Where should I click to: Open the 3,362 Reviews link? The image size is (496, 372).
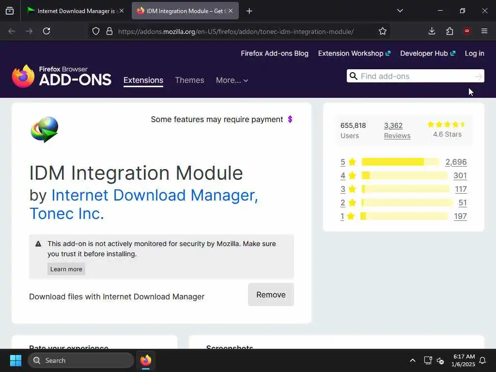[397, 131]
